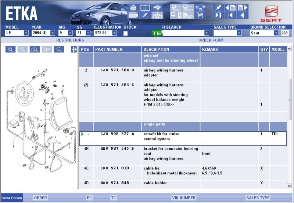Image resolution: width=294 pixels, height=203 pixels.
Task: Click SALES TYPE in the bottom bar
Action: click(x=258, y=198)
